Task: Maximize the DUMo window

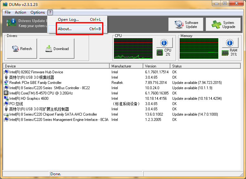Action: pos(225,3)
